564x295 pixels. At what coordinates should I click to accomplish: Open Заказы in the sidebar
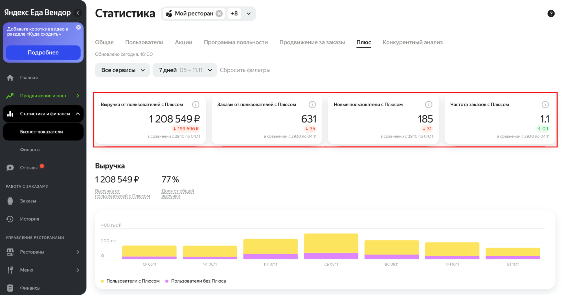[x=28, y=201]
